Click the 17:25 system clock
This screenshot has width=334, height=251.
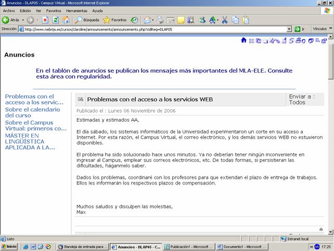(x=326, y=247)
